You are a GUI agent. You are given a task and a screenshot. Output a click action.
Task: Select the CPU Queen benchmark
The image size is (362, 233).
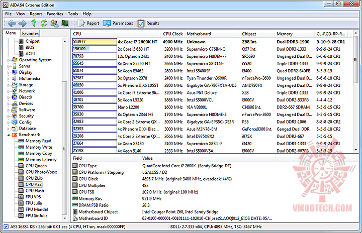point(33,166)
